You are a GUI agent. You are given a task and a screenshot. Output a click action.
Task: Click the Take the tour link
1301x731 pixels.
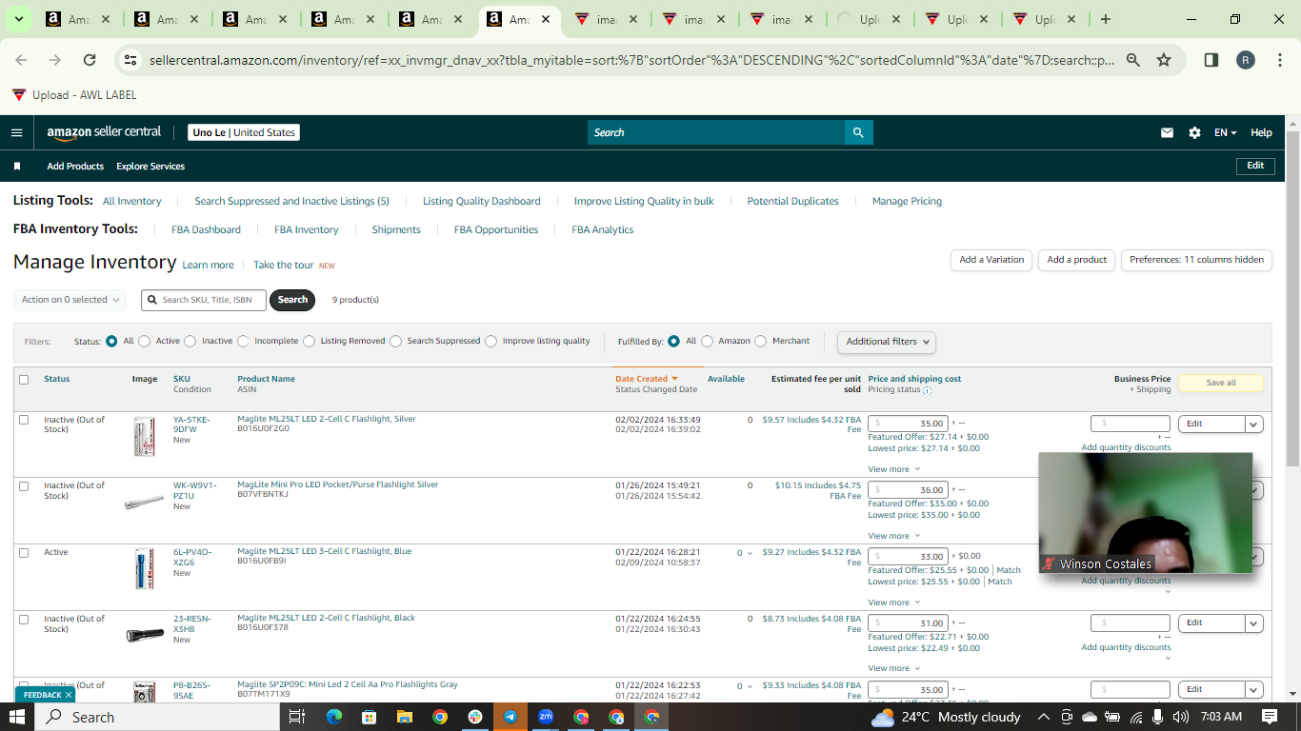click(x=283, y=266)
